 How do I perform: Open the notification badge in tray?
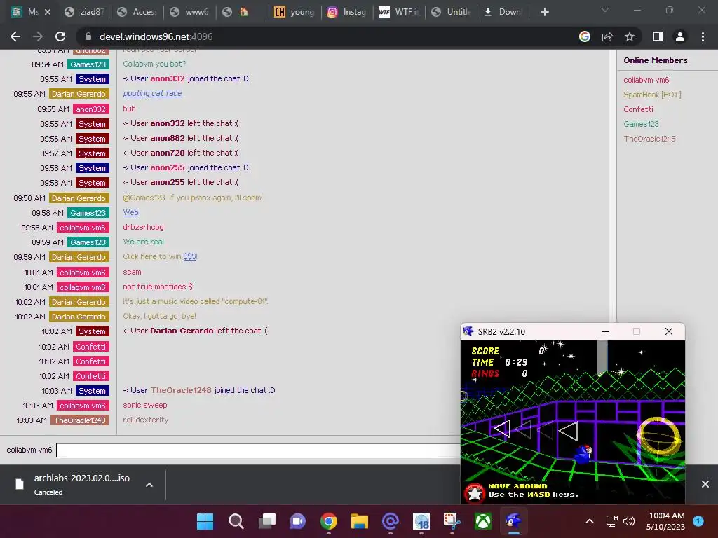pyautogui.click(x=698, y=520)
